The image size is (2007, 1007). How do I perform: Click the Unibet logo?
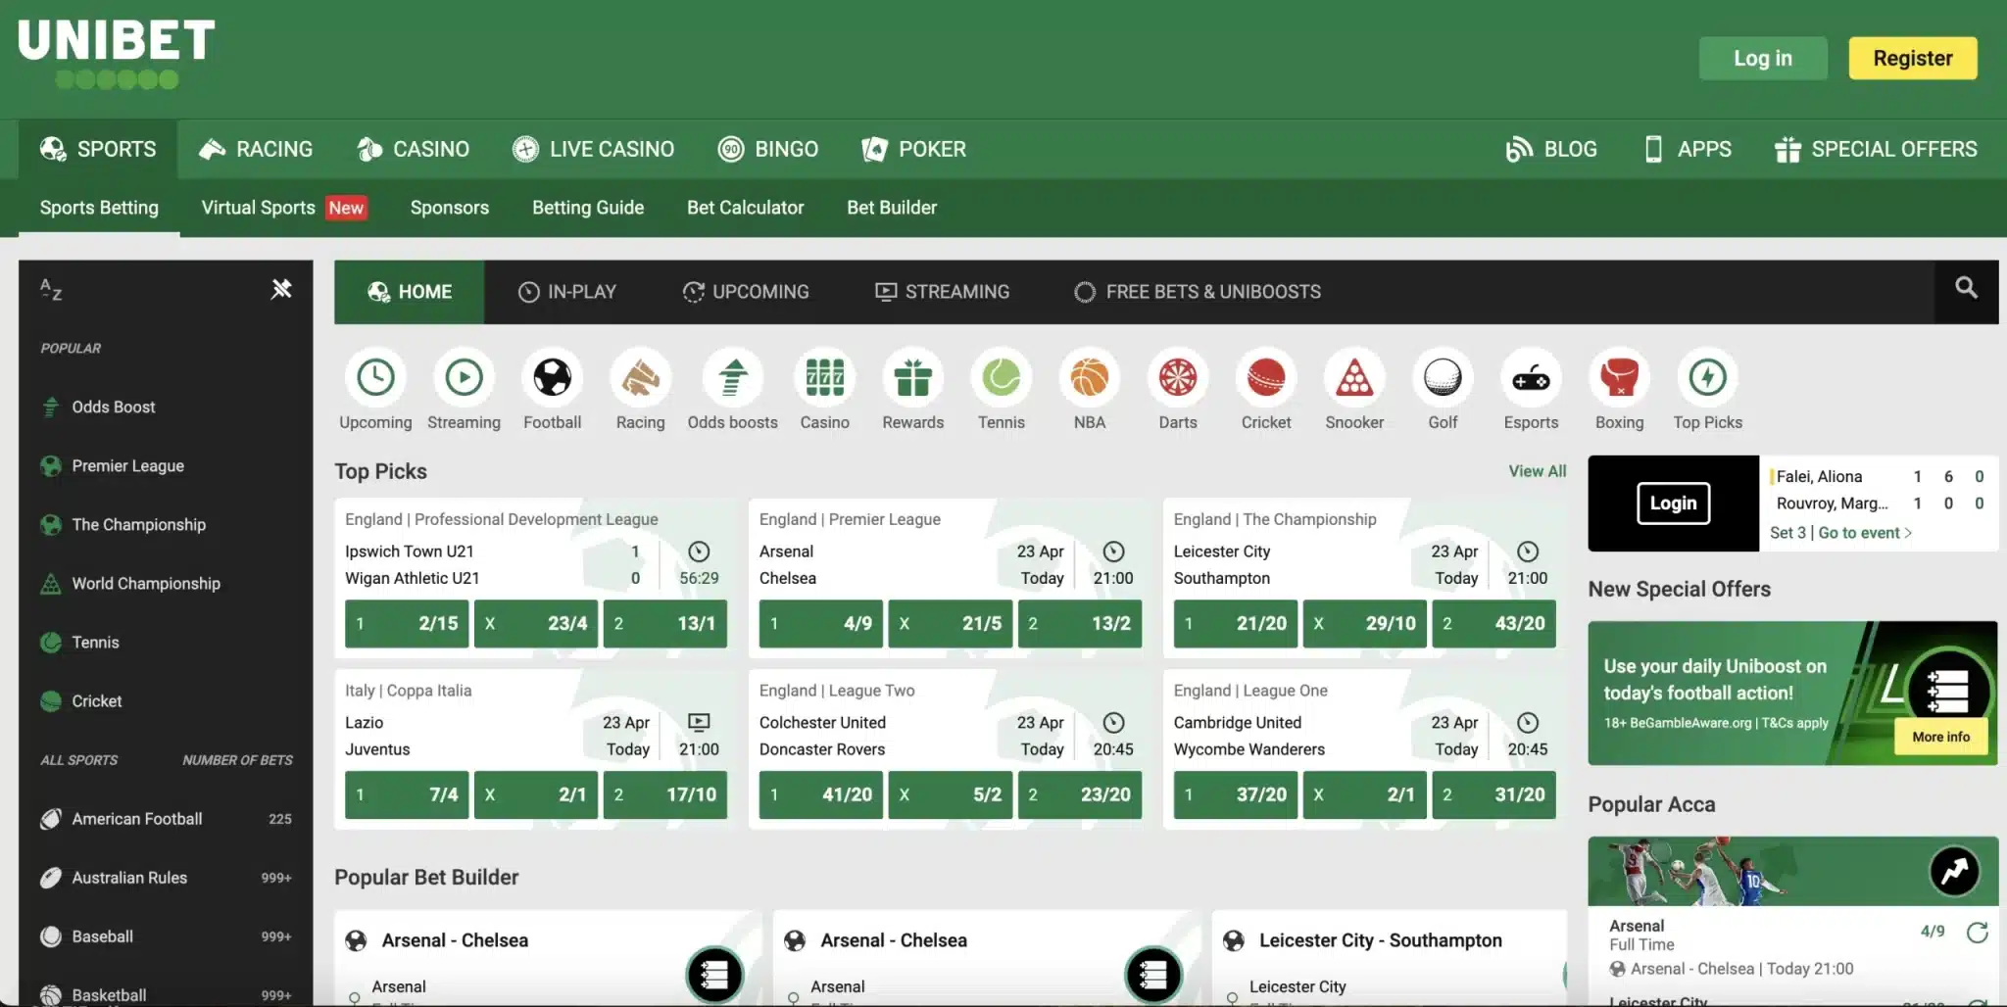[116, 54]
